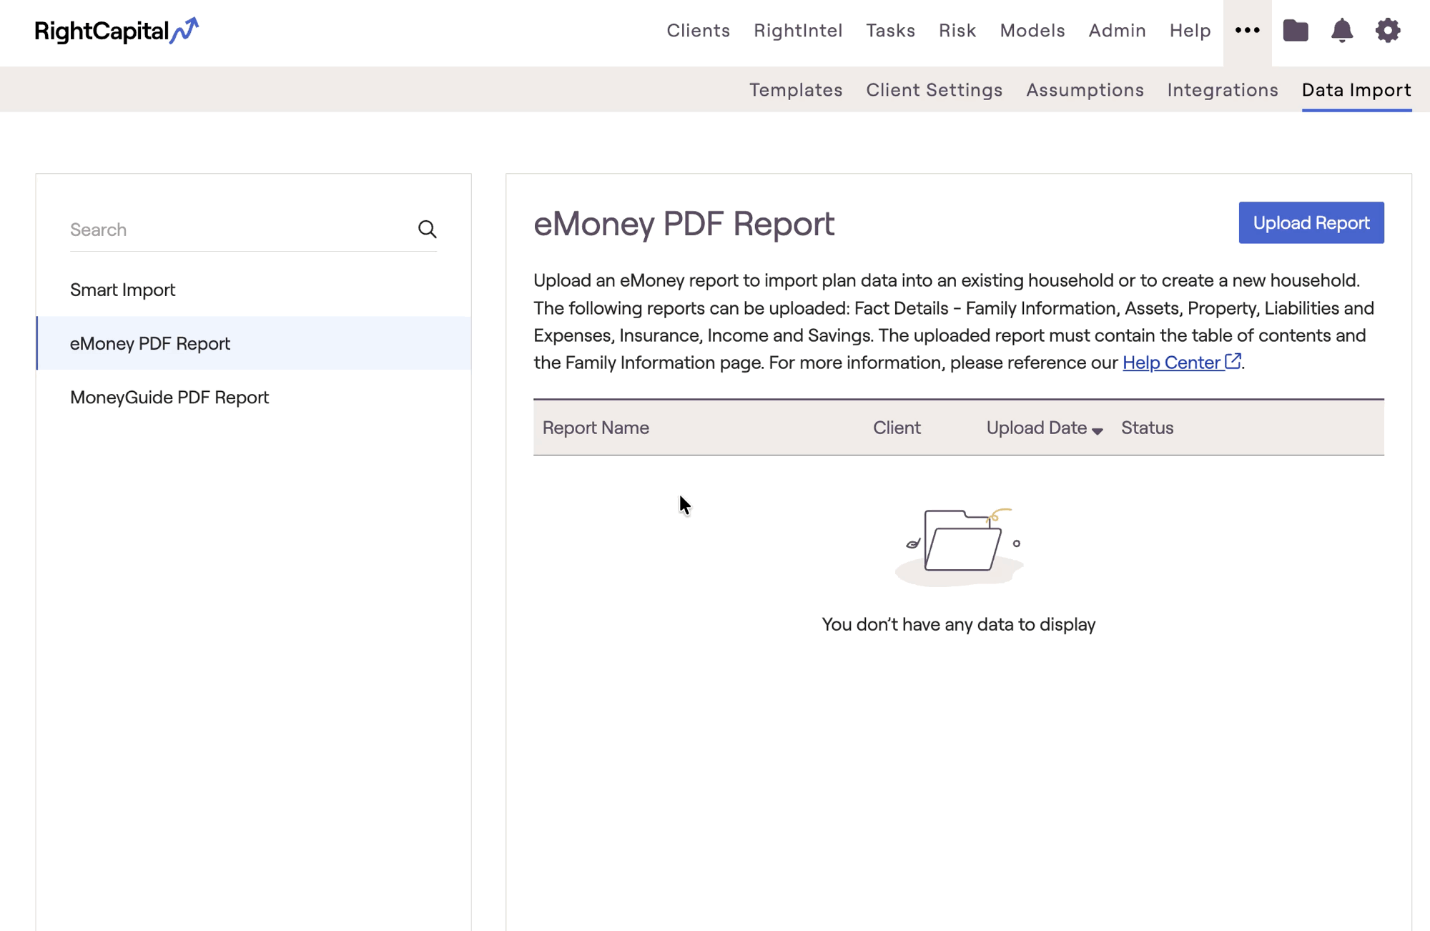This screenshot has width=1430, height=931.
Task: Sort using the Upload Date arrow
Action: (x=1098, y=430)
